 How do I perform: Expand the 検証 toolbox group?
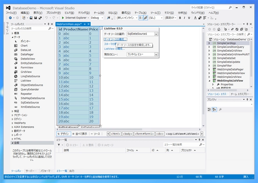click(13, 111)
